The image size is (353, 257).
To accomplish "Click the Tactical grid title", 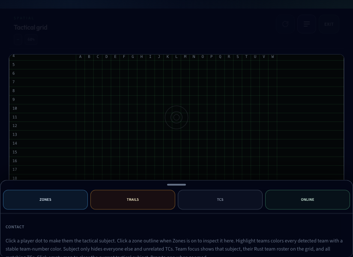I will coord(30,27).
